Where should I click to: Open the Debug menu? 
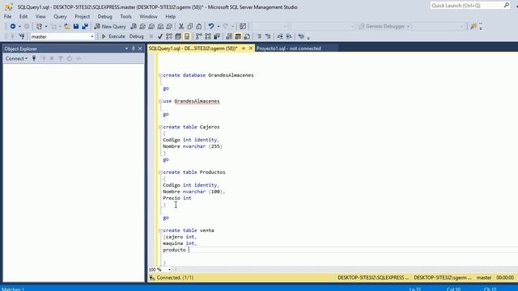coord(104,16)
